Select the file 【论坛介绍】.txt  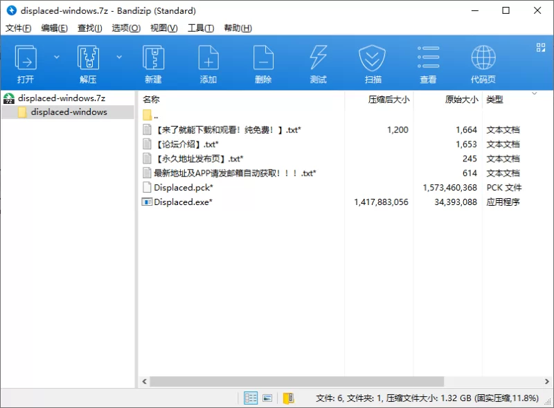tap(186, 144)
